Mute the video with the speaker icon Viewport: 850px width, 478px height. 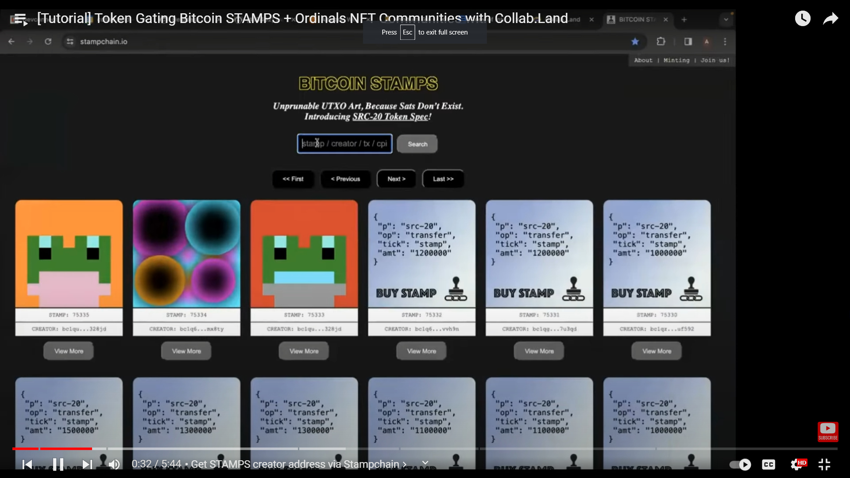click(114, 464)
